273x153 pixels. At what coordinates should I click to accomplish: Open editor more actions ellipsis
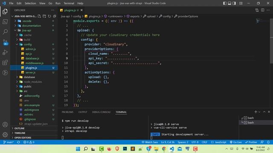(x=268, y=10)
